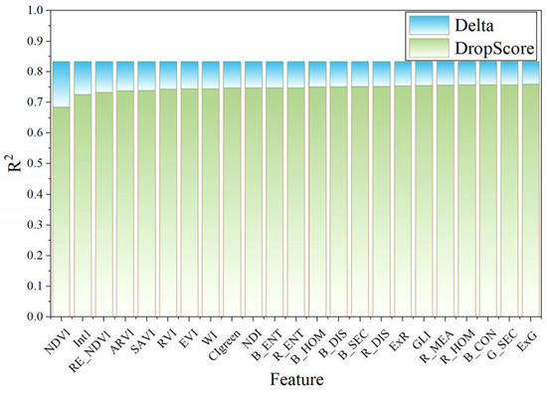Select the 'DropScore' legend label
The image size is (547, 393).
(x=494, y=49)
